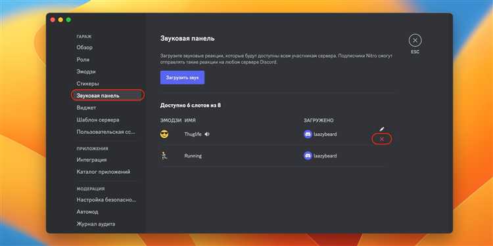Select Звуковая панель in the sidebar
493x246 pixels.
[x=108, y=95]
